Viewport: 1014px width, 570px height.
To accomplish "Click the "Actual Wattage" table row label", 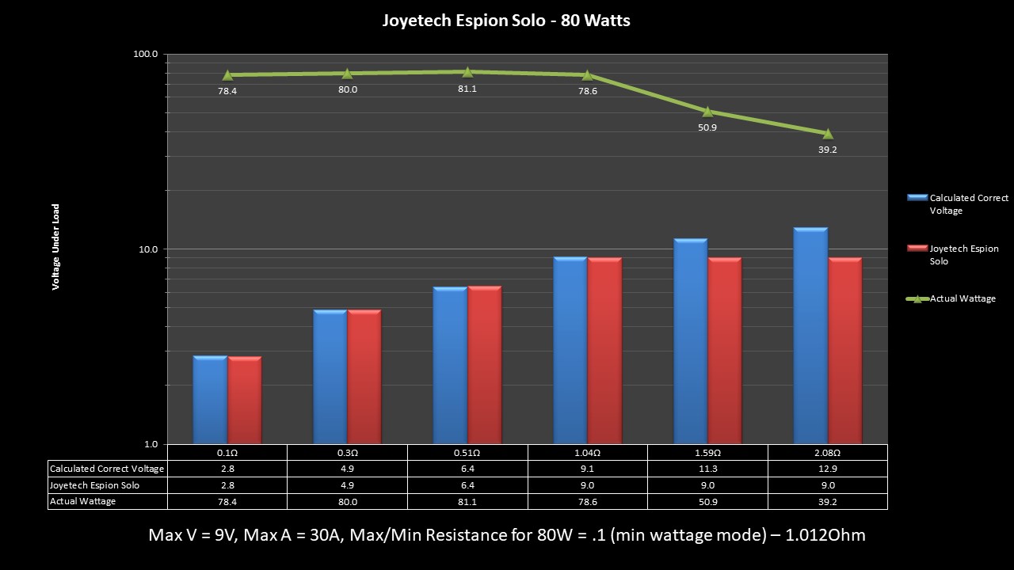I will [108, 501].
